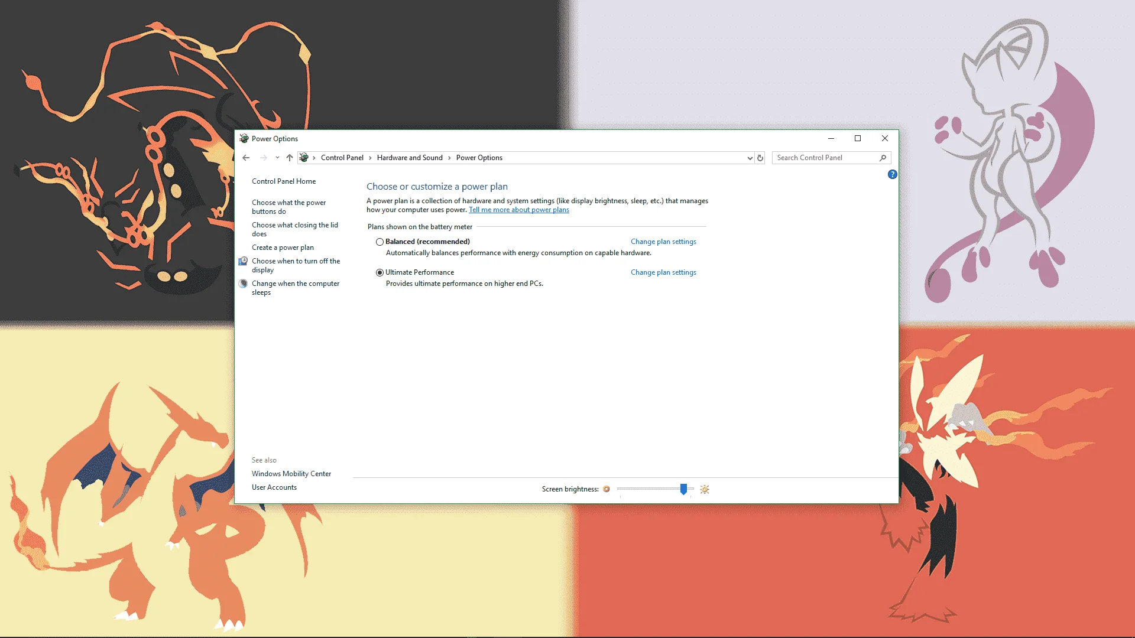Open Windows Mobility Center
1135x638 pixels.
click(291, 474)
